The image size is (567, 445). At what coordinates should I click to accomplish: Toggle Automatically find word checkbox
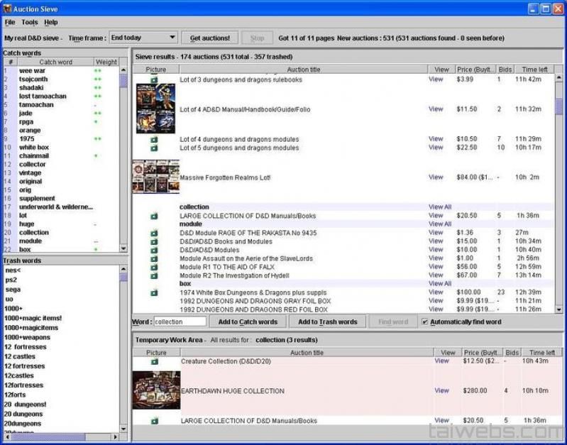pyautogui.click(x=424, y=322)
